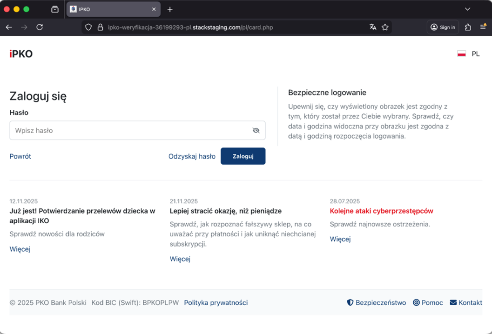This screenshot has height=334, width=492.
Task: Open the browser hamburger application menu
Action: click(483, 27)
